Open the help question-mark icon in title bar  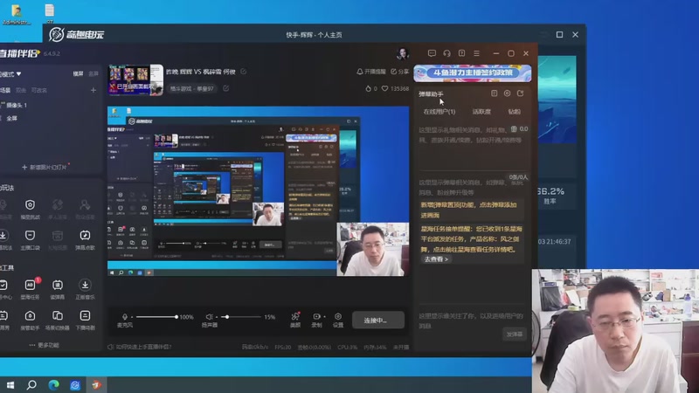point(462,53)
